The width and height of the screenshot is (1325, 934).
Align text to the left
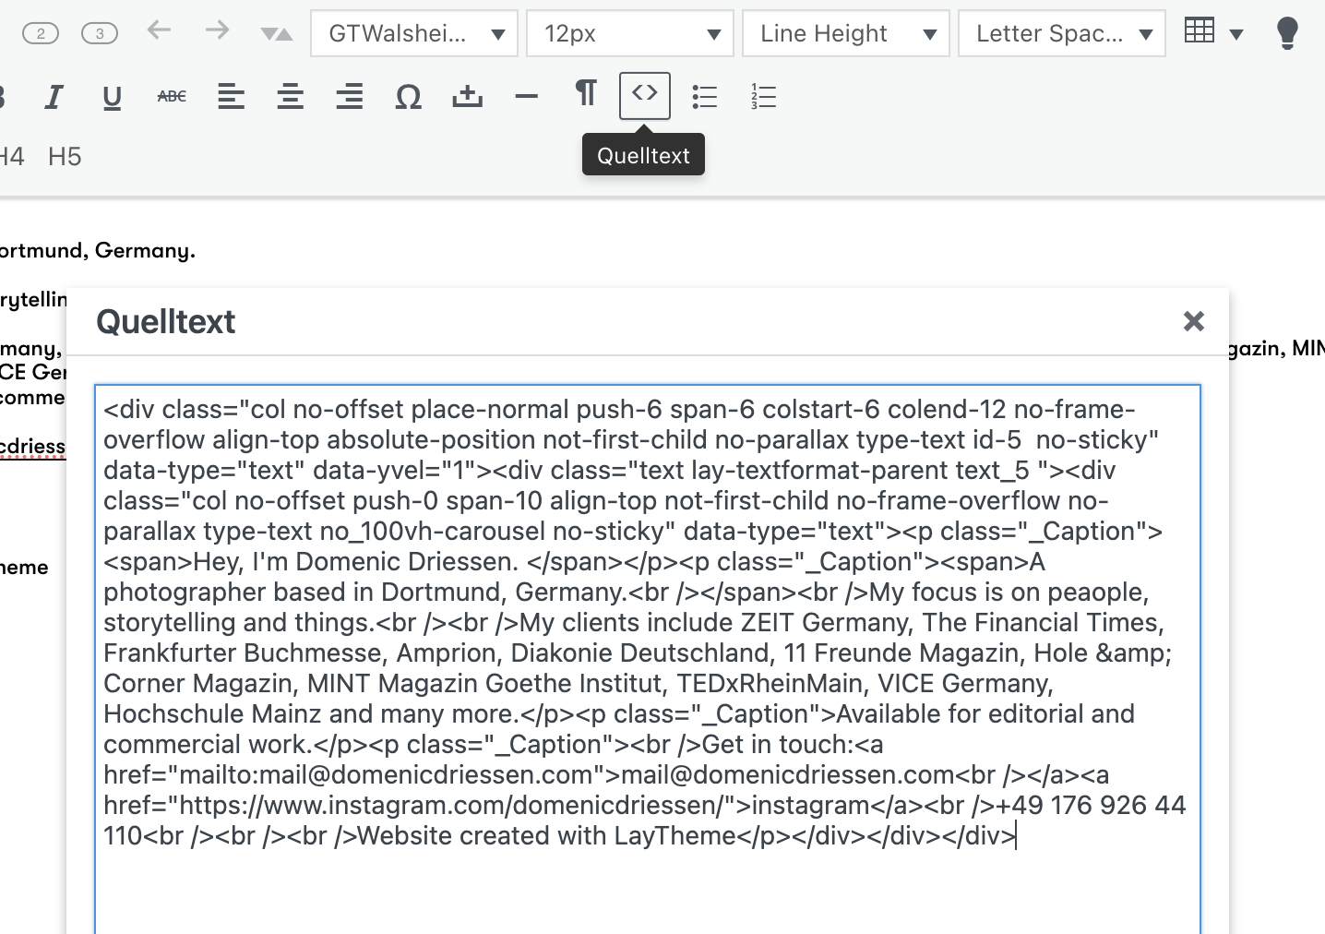[231, 97]
